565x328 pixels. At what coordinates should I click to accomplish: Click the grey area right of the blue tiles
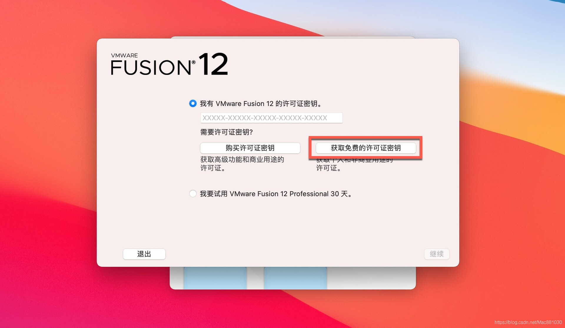pos(371,277)
